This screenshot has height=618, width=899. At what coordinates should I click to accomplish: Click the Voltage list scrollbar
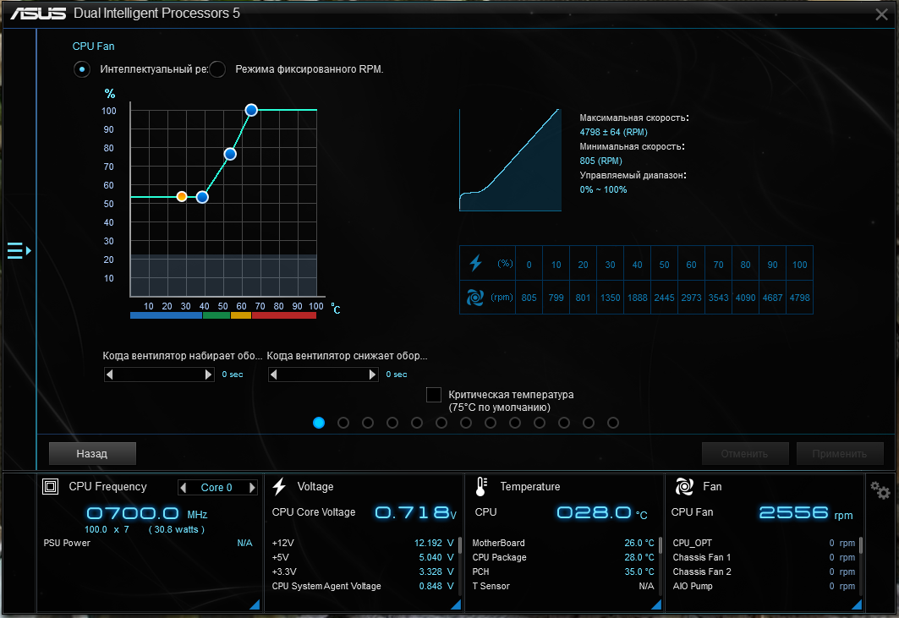click(460, 545)
